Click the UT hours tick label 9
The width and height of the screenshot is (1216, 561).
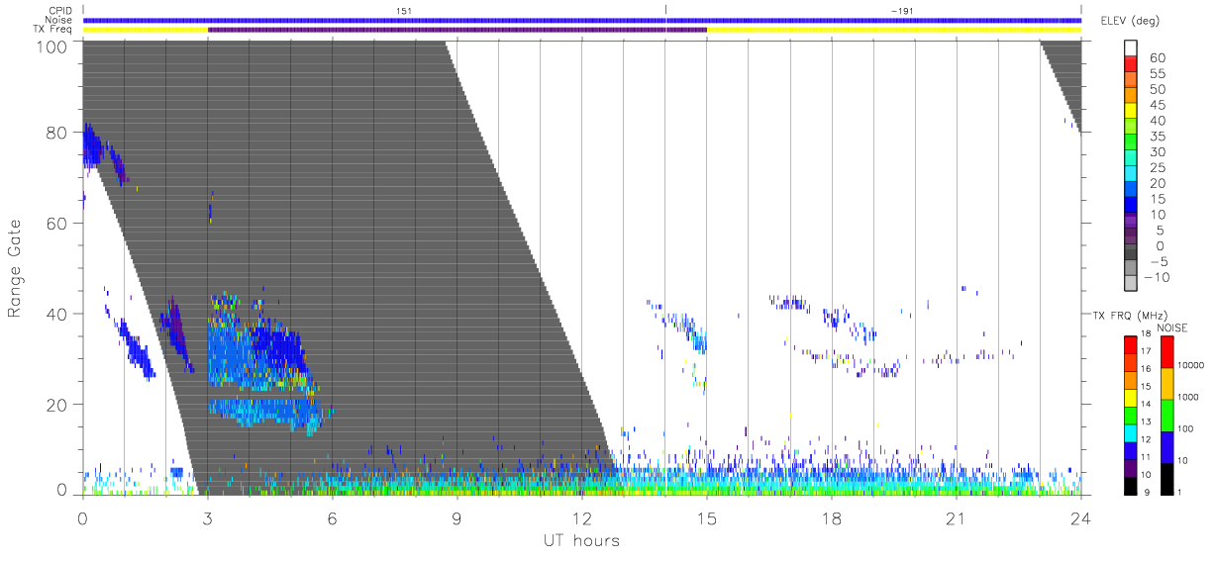[x=457, y=518]
